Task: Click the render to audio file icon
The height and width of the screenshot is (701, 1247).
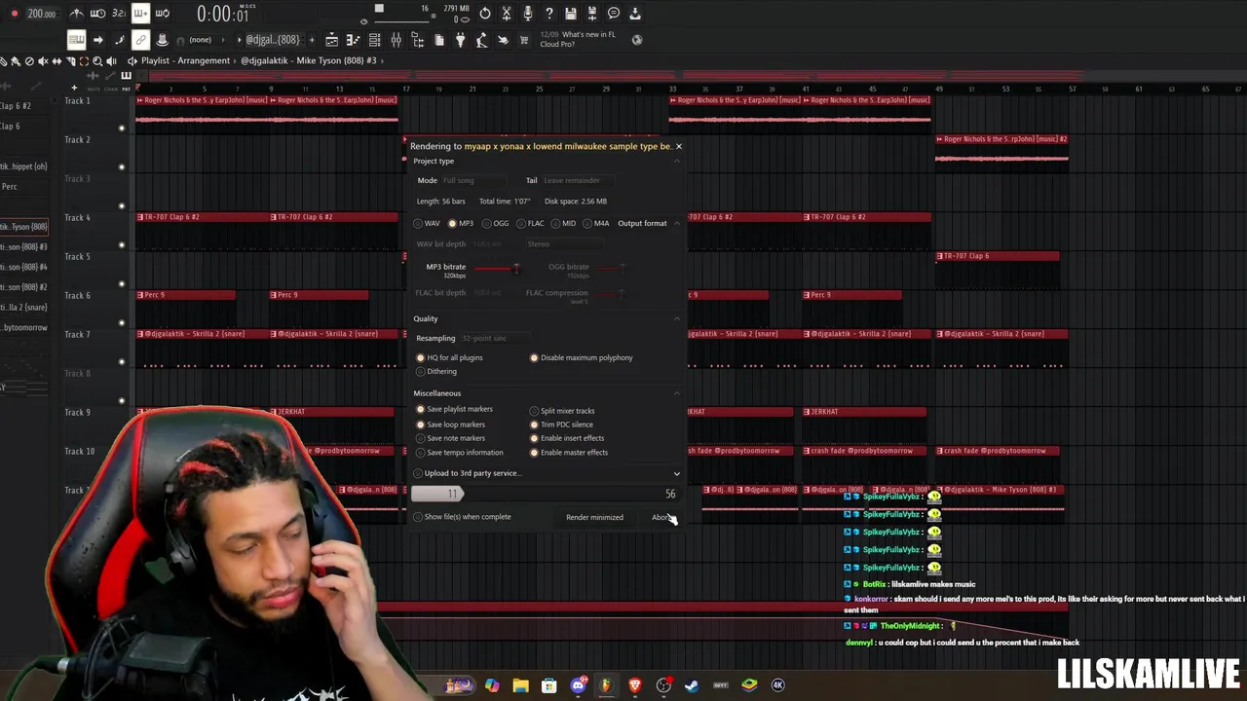Action: tap(592, 14)
